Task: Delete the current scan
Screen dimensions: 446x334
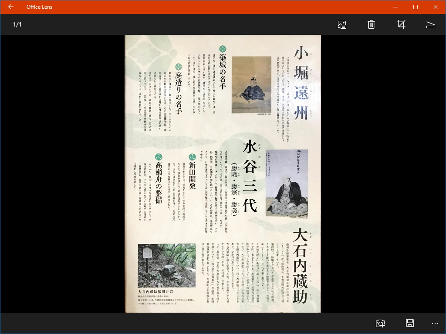Action: point(371,25)
